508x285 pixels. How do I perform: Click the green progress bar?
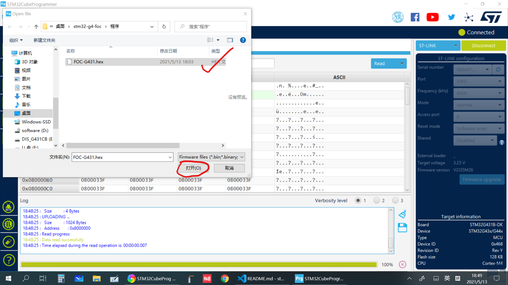pyautogui.click(x=199, y=265)
